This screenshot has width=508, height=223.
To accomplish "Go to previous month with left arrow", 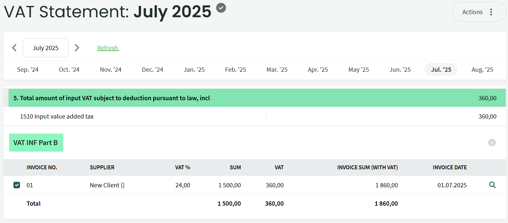I will (14, 48).
